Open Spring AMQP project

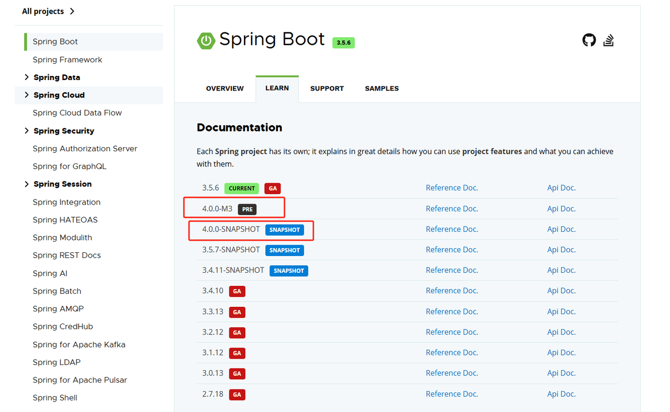coord(58,309)
